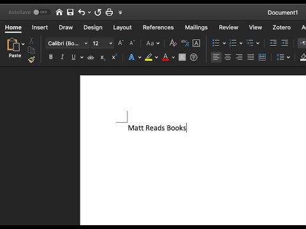This screenshot has height=229, width=306.
Task: Open the Phonetic Guide tool
Action: 185,43
